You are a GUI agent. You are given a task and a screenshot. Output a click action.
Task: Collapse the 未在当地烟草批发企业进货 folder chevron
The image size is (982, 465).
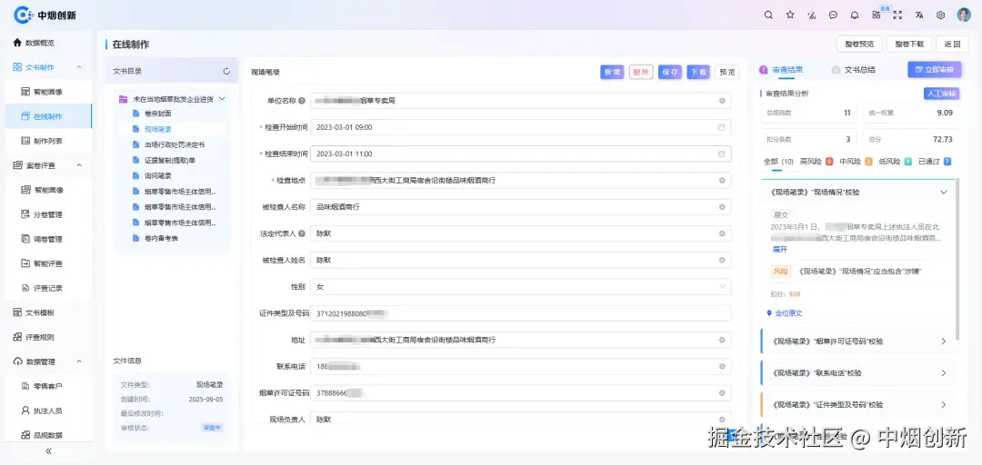click(x=222, y=99)
